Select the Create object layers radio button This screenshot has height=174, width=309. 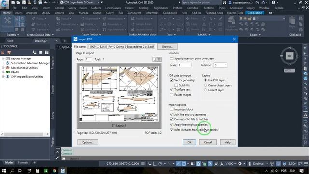206,85
